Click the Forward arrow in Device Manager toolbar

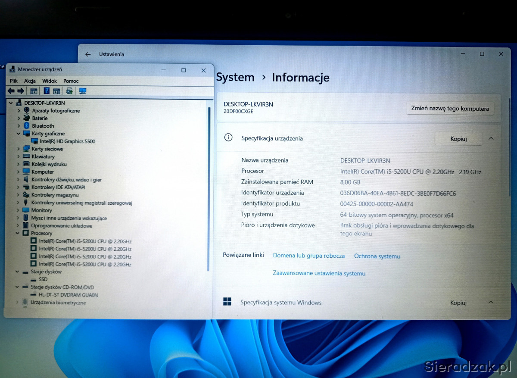click(20, 91)
